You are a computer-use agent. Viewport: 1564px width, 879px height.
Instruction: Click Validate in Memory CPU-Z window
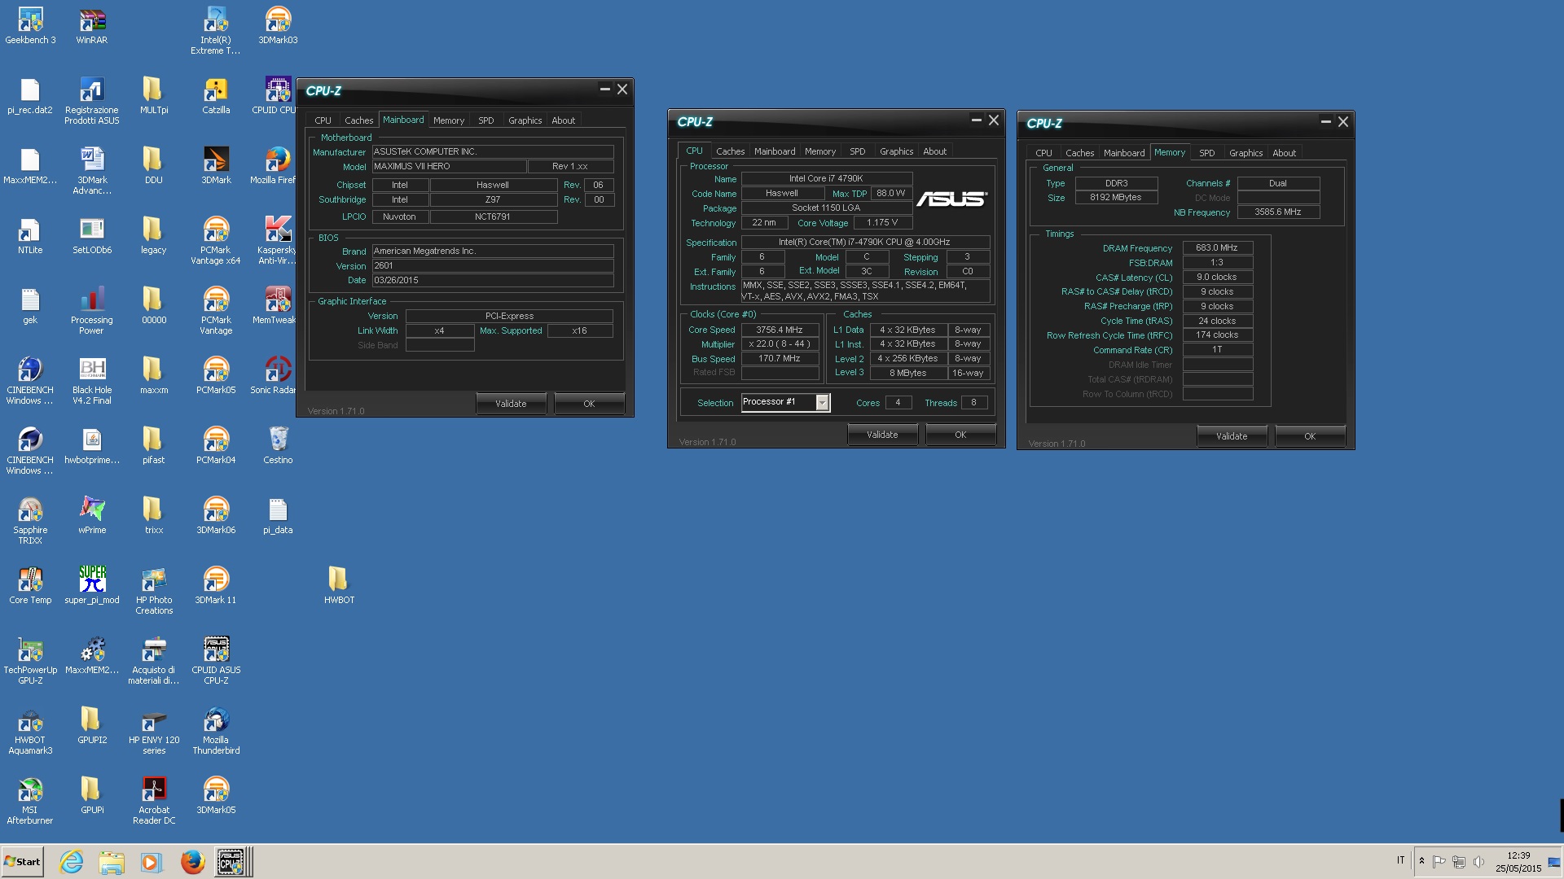(x=1232, y=436)
